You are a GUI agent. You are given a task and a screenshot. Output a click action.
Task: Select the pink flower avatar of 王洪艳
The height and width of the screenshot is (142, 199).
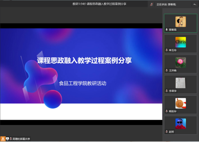pos(181,63)
